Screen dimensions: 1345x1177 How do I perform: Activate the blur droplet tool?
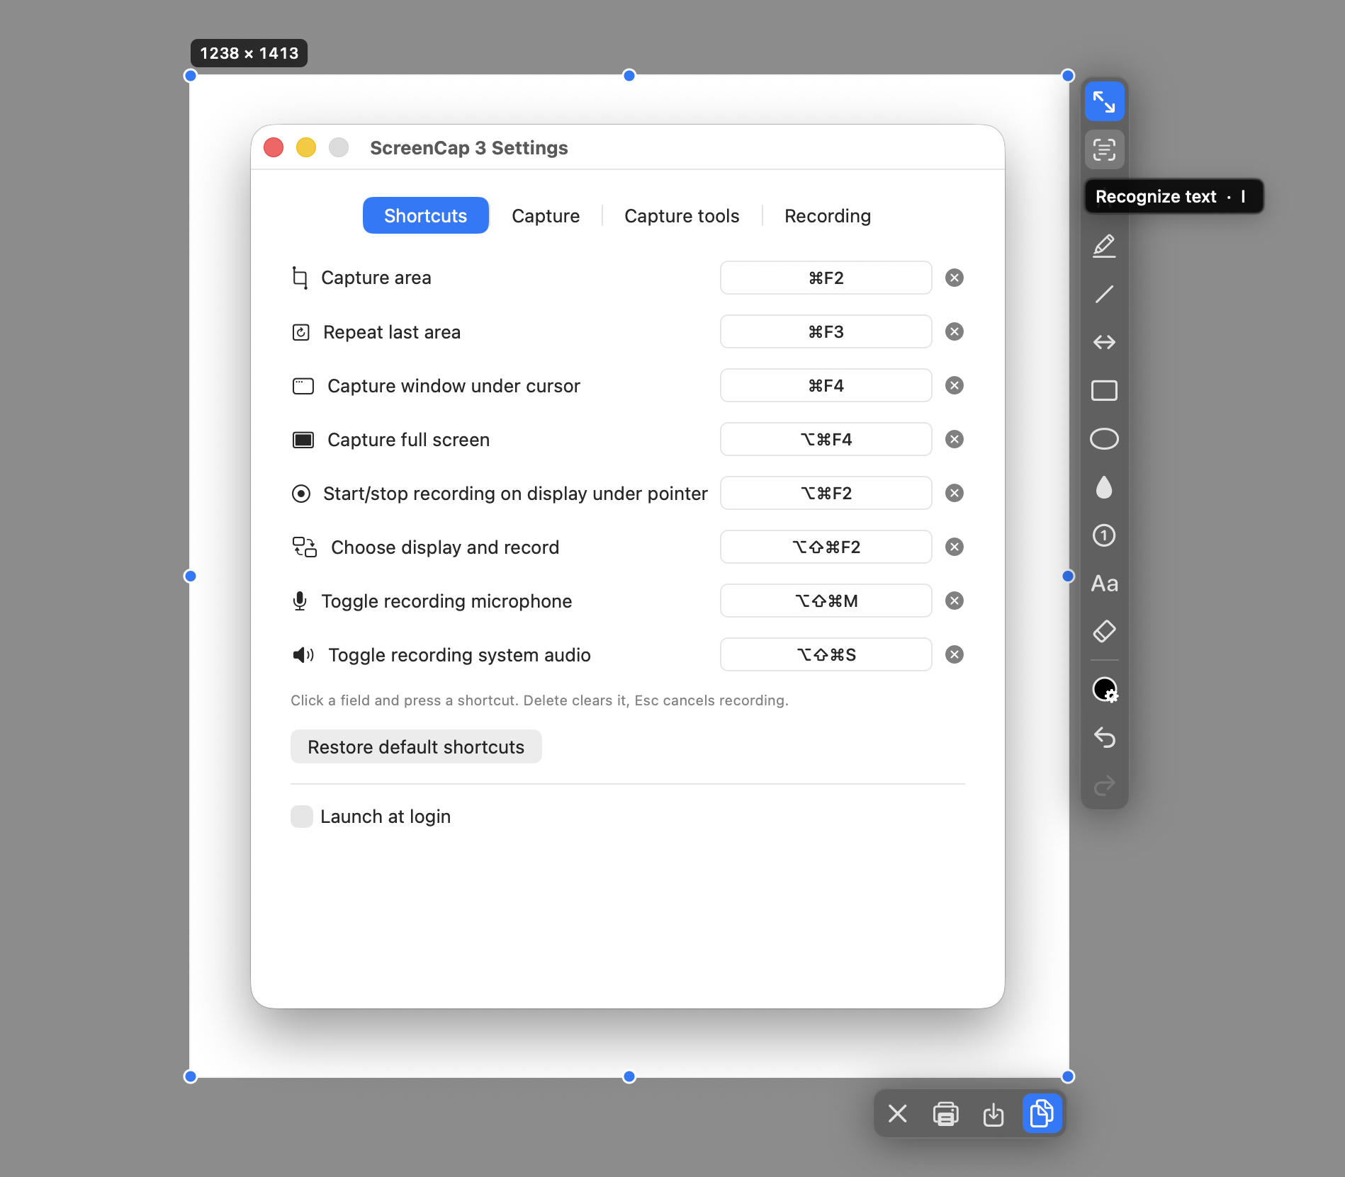(1104, 487)
